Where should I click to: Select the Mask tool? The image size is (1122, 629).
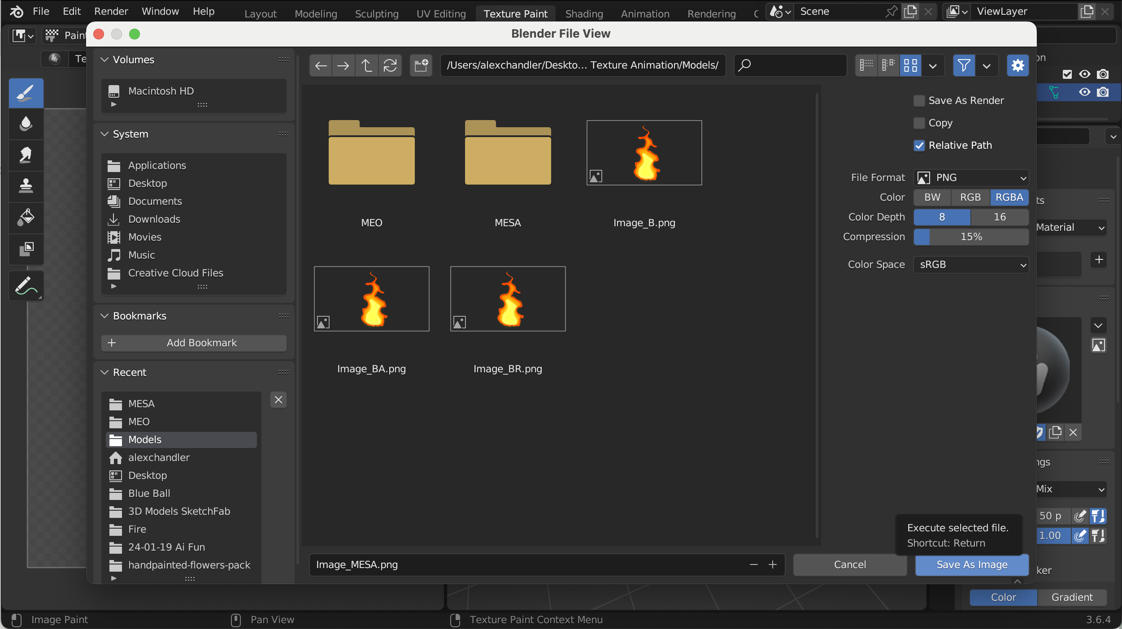click(x=26, y=249)
